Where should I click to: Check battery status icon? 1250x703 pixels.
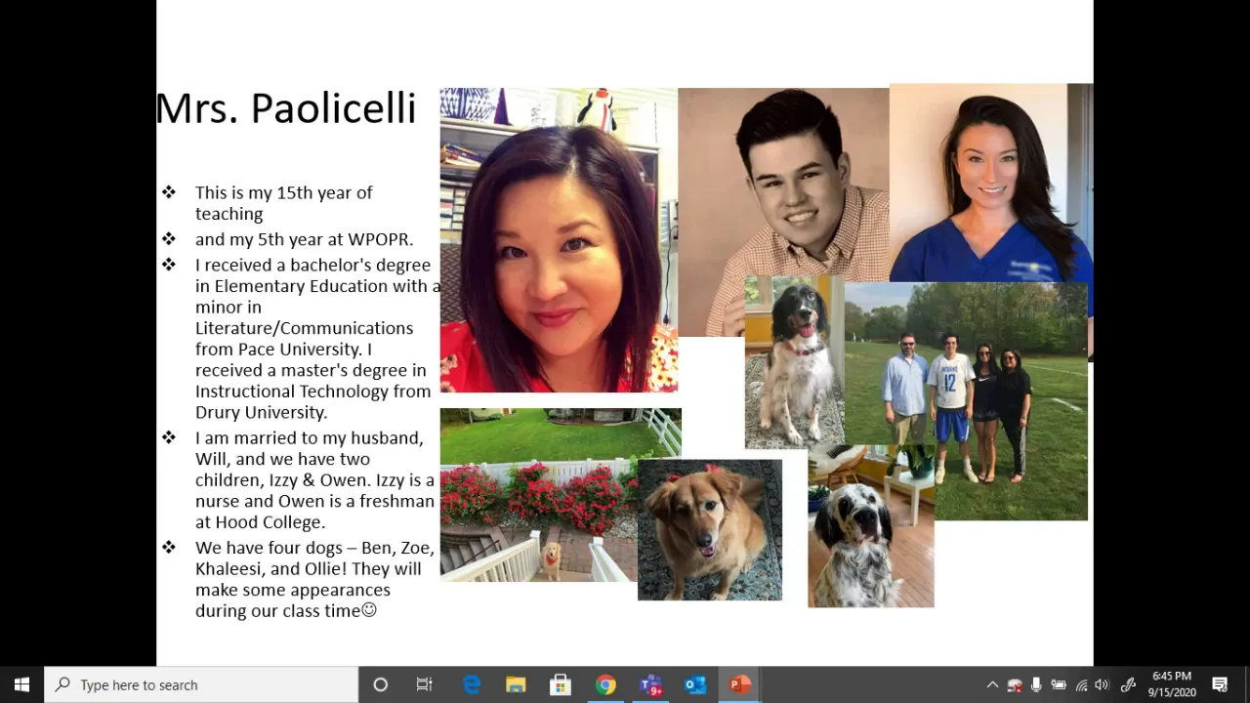pyautogui.click(x=1059, y=684)
